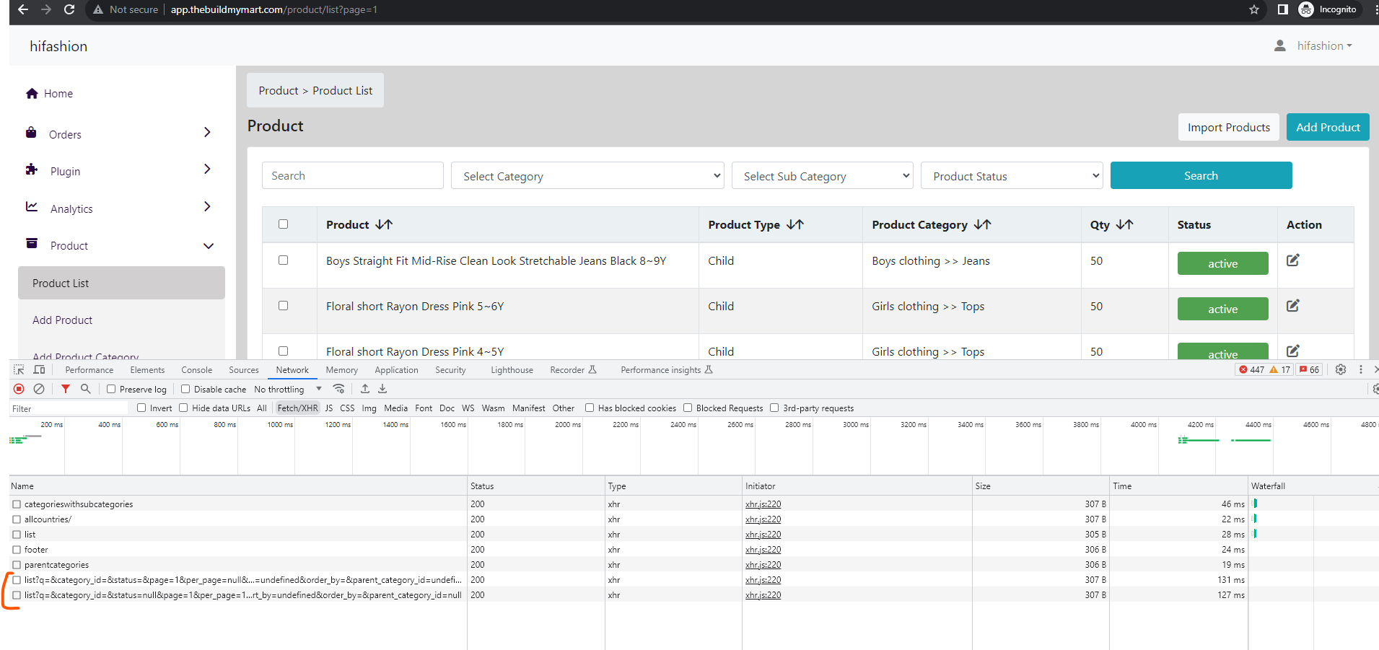
Task: Tick the select-all checkbox in table header
Action: click(284, 224)
